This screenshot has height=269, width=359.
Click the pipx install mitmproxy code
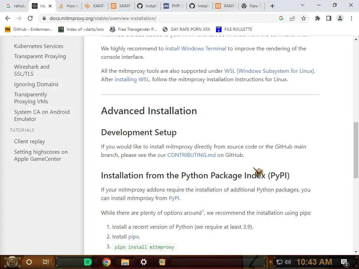(144, 247)
